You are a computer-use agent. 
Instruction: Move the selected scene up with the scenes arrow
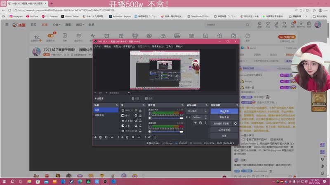tap(112, 137)
